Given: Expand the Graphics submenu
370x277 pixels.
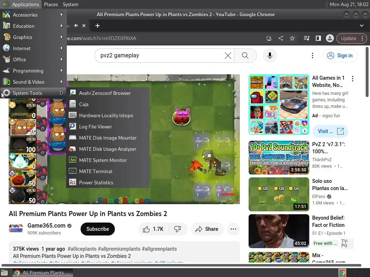Looking at the screenshot, I should (33, 37).
